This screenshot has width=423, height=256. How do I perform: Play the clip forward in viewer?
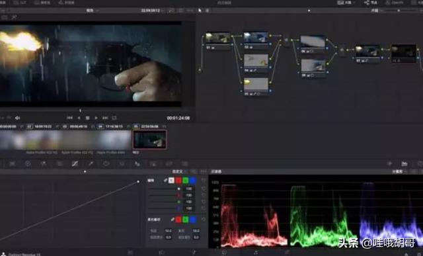[x=96, y=118]
